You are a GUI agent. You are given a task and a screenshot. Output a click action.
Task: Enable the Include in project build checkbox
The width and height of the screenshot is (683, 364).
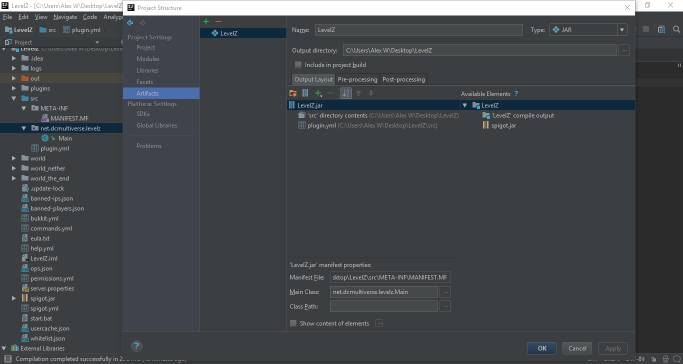click(x=298, y=64)
